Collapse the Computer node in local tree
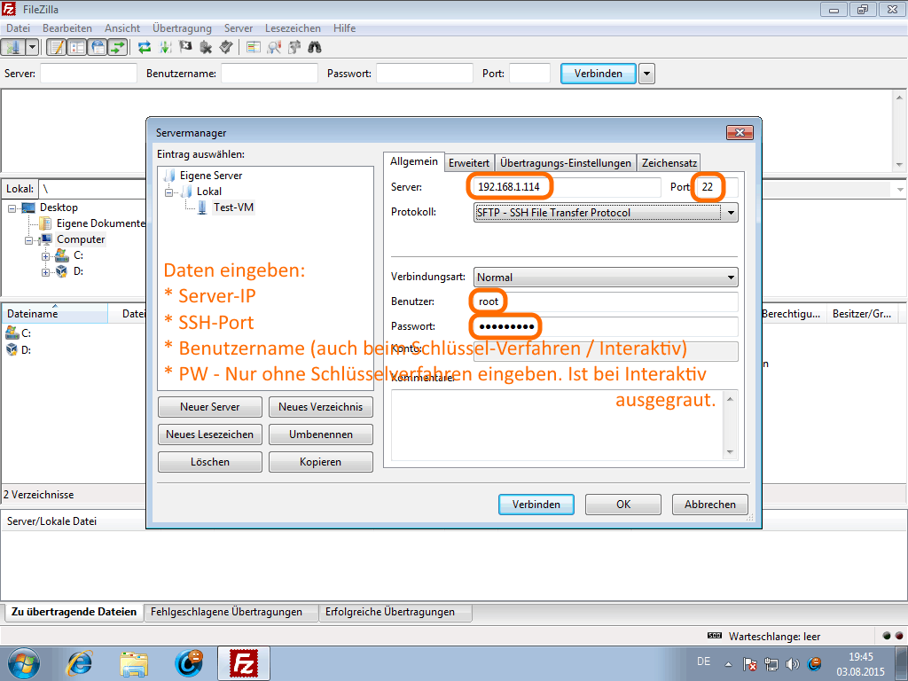This screenshot has width=908, height=681. pos(28,240)
